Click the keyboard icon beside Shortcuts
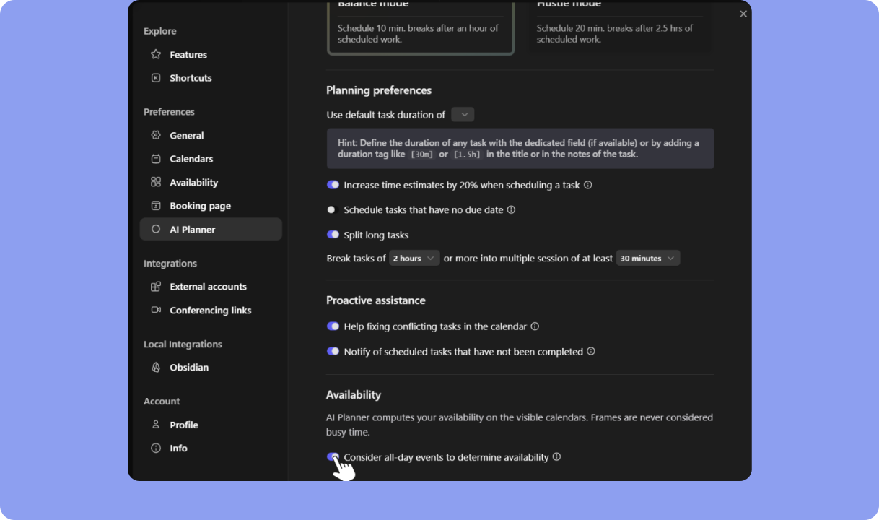 [x=156, y=77]
